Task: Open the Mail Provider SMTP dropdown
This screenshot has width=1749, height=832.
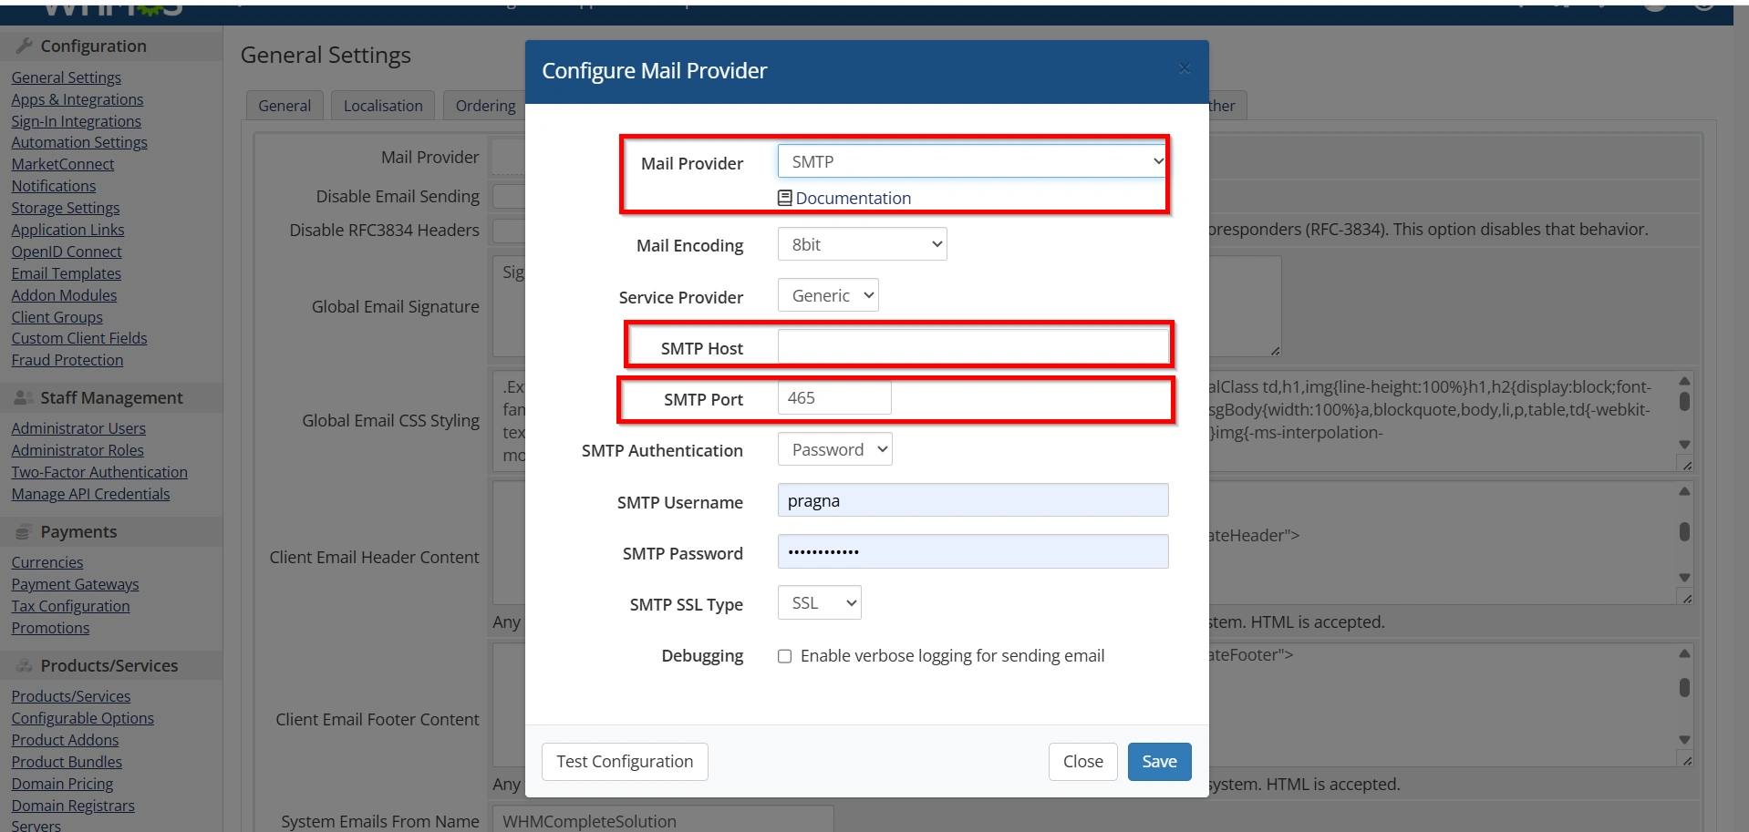Action: tap(972, 161)
